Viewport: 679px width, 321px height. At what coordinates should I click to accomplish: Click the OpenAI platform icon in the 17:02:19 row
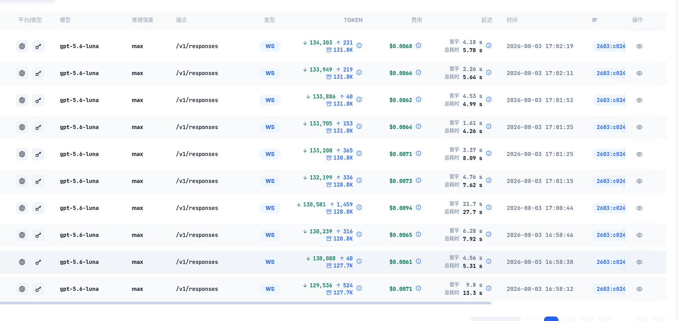(x=22, y=46)
